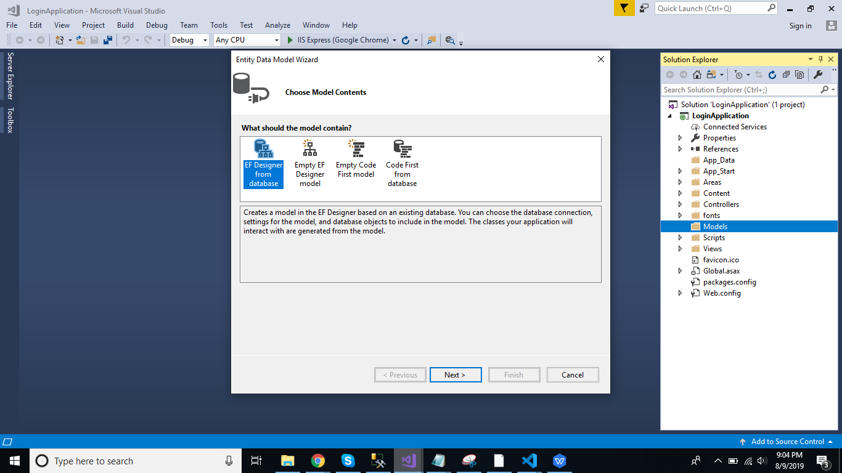842x473 pixels.
Task: Close the Entity Data Model Wizard dialog
Action: (x=601, y=59)
